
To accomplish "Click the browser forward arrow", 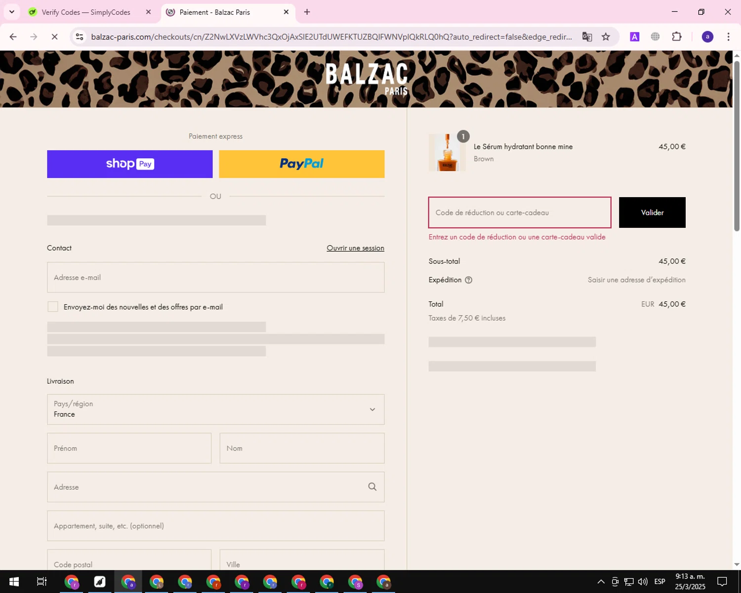I will [x=34, y=37].
